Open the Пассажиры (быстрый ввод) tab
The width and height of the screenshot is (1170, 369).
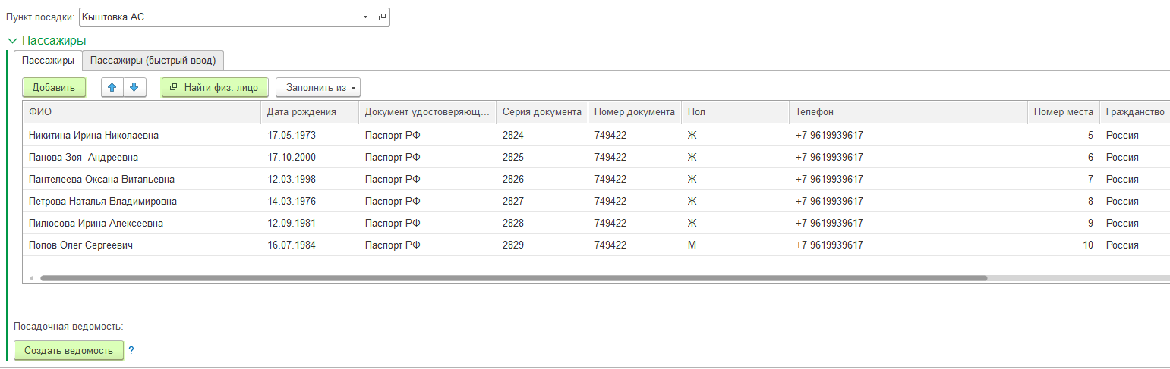(153, 61)
